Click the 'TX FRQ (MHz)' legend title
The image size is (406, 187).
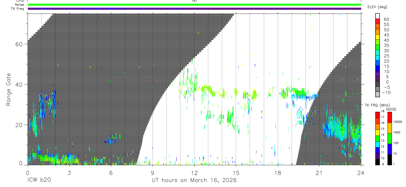[377, 105]
